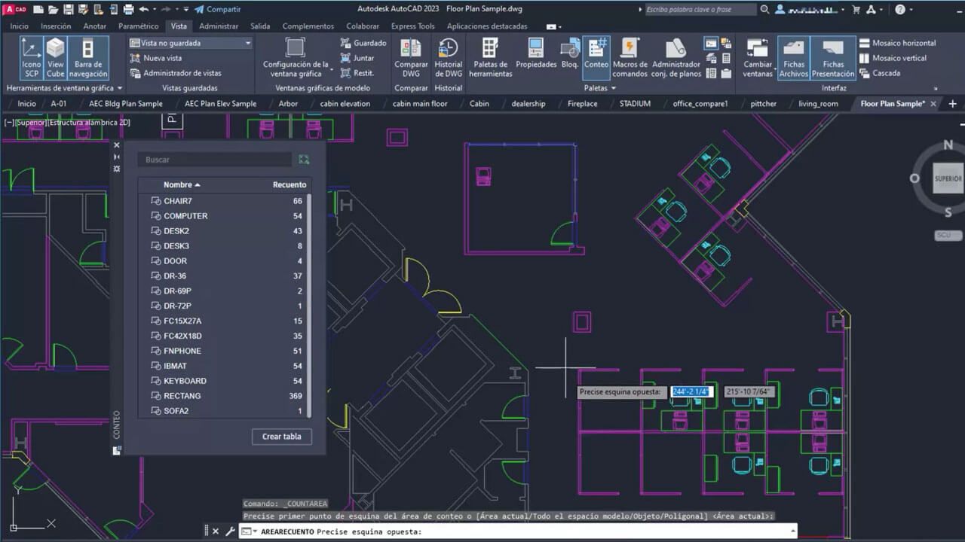
Task: Toggle the Icono SCP display
Action: pyautogui.click(x=31, y=58)
